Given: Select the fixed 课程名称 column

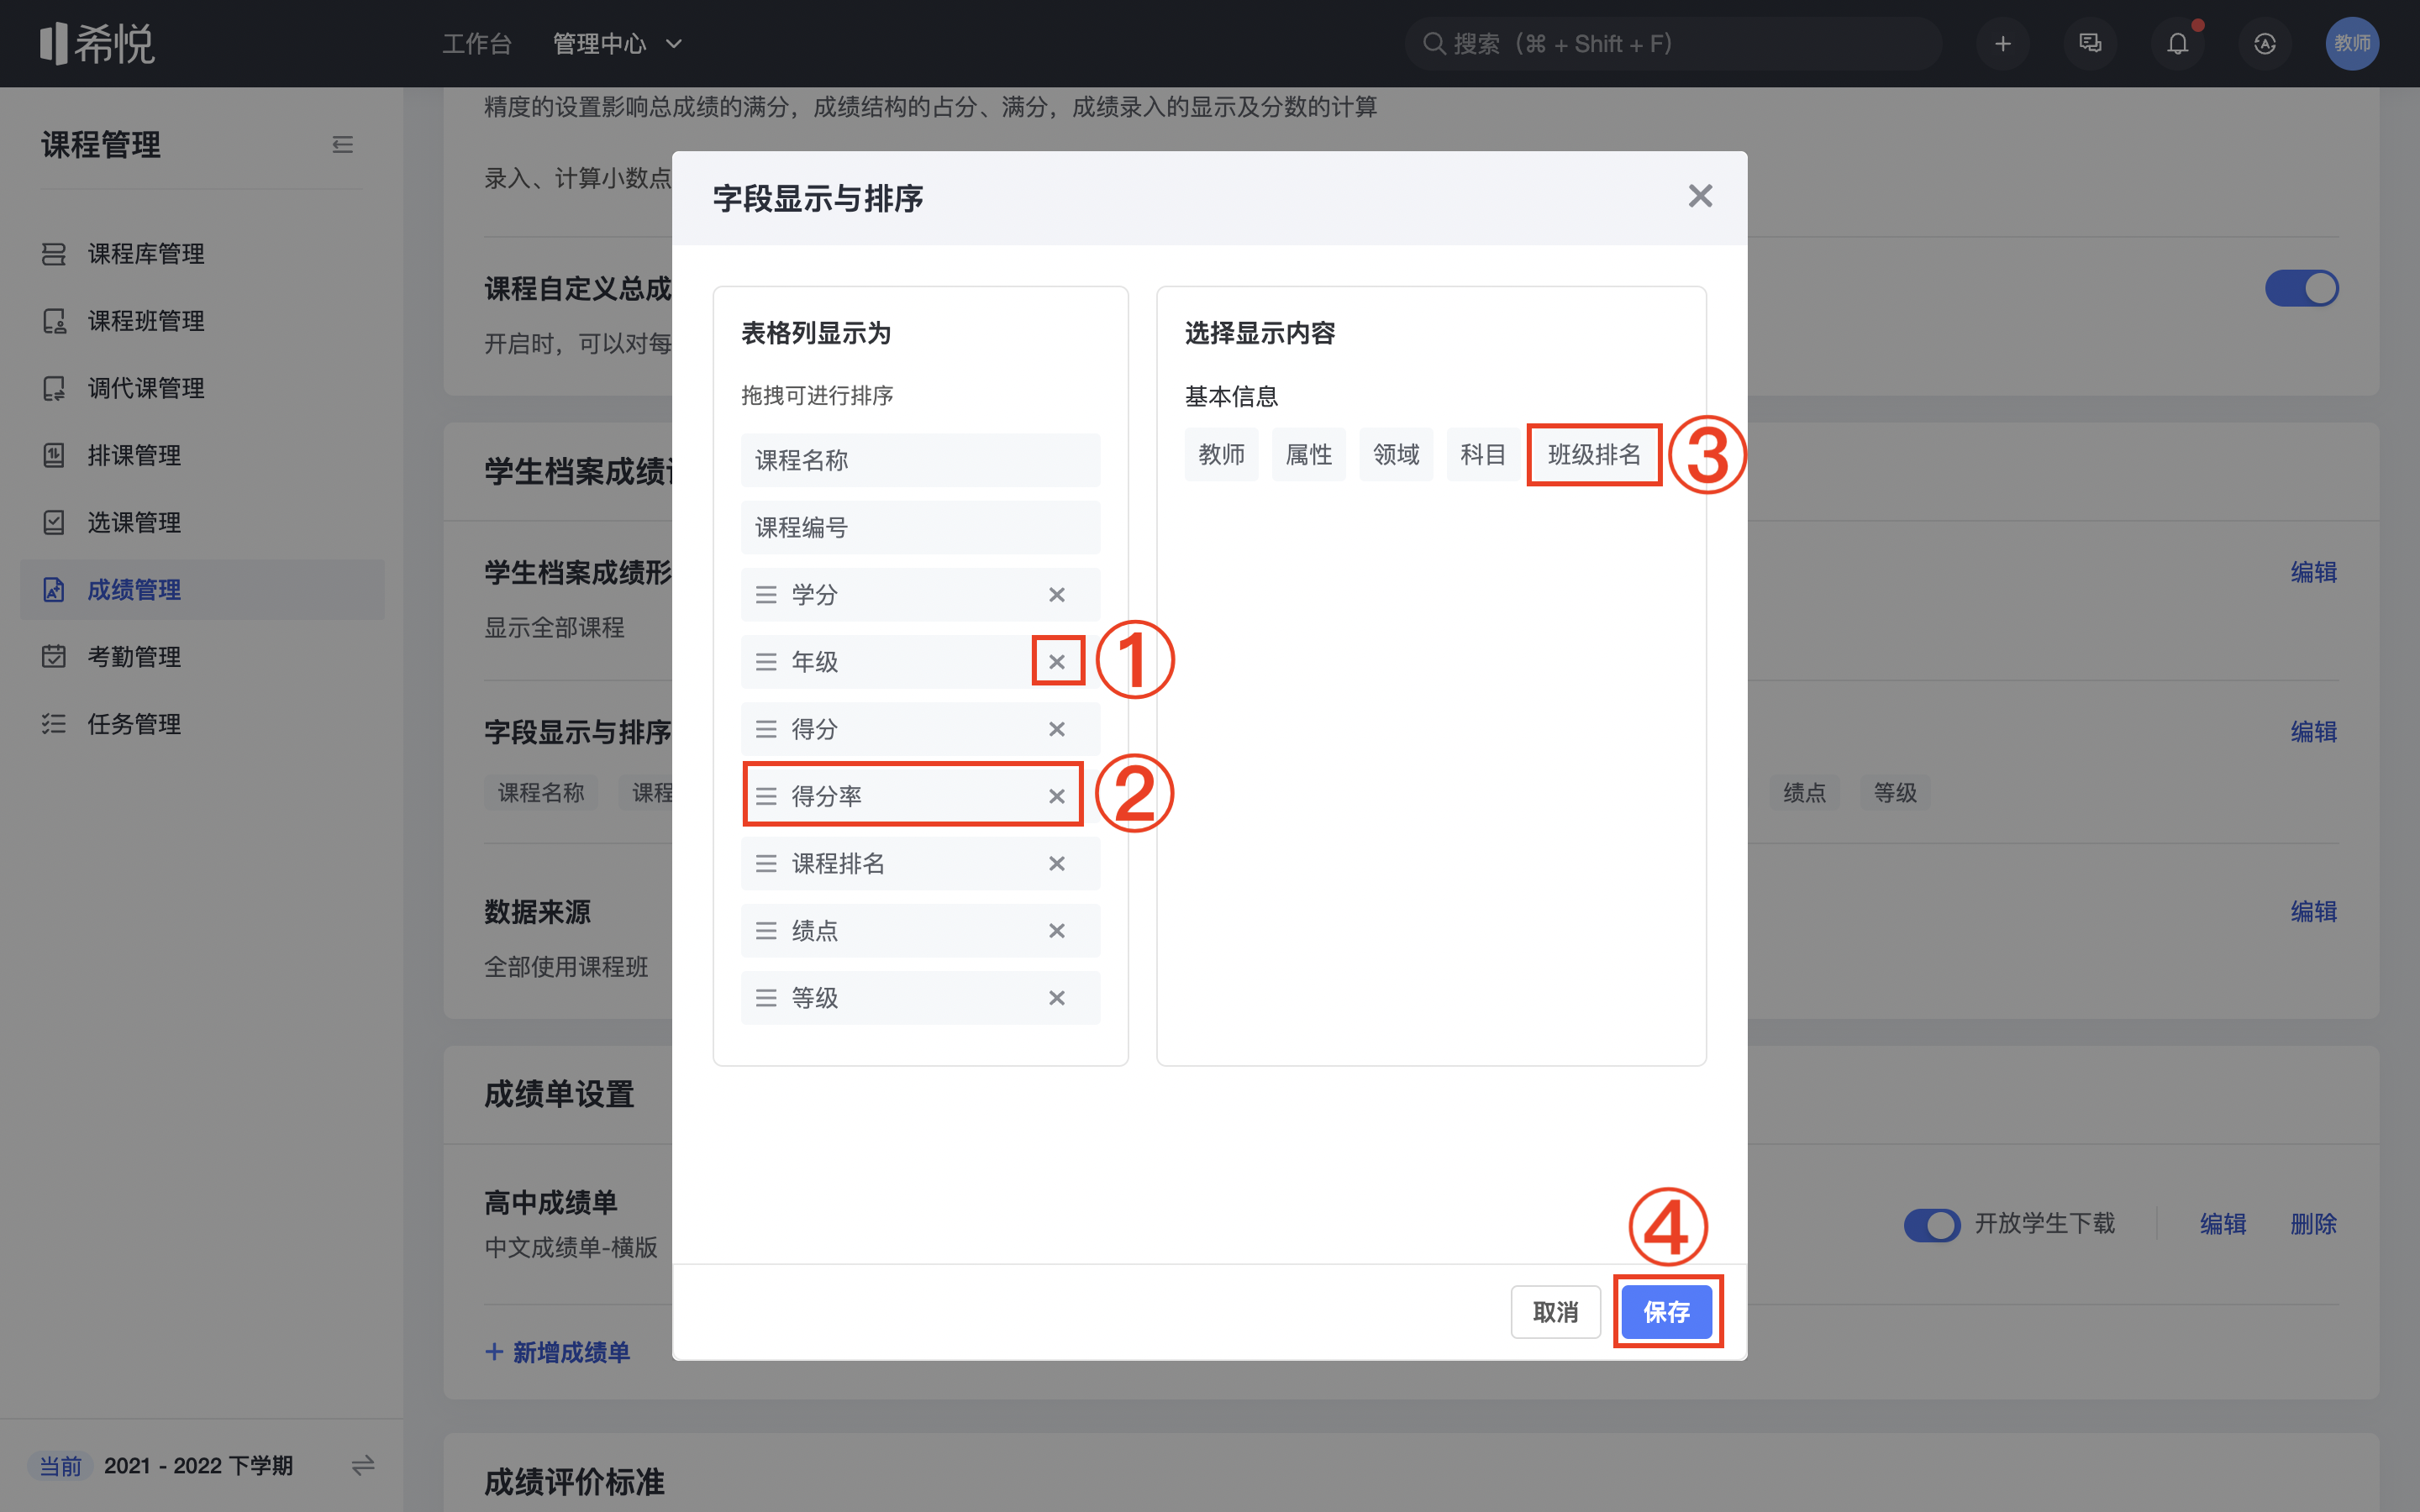Looking at the screenshot, I should 920,460.
